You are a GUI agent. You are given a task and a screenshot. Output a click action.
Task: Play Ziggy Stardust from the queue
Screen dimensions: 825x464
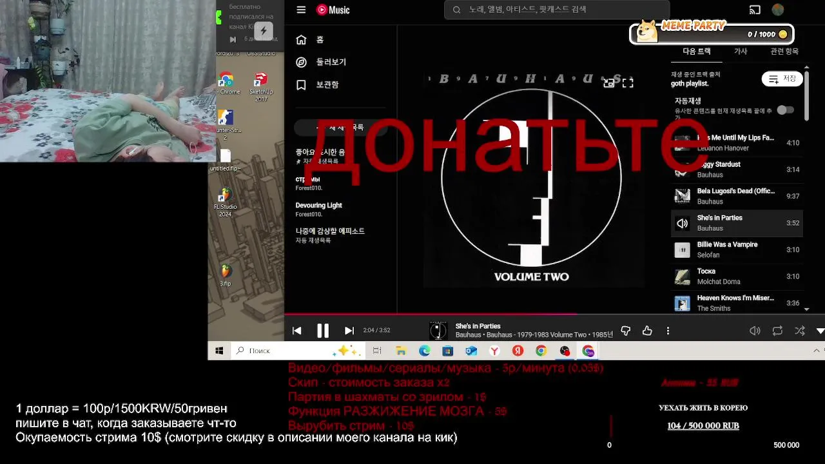tap(737, 169)
